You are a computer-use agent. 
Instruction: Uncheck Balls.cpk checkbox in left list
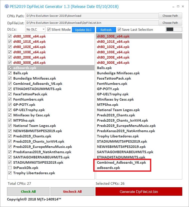10,73
